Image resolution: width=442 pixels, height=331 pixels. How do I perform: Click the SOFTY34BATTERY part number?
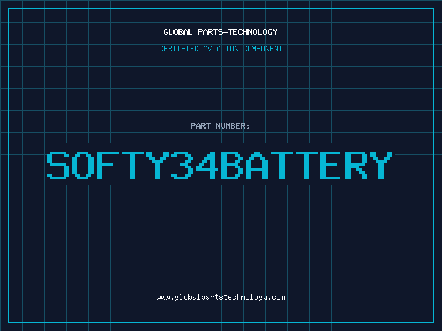219,165
